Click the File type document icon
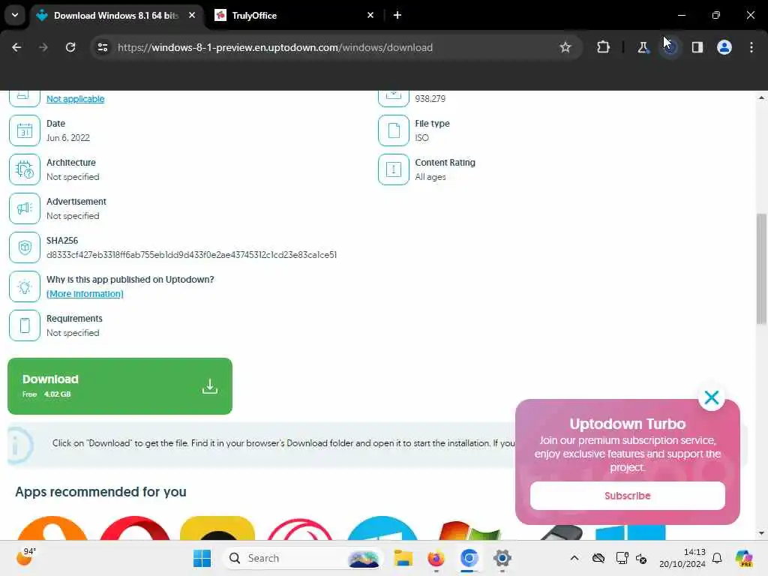Viewport: 768px width, 576px height. (394, 130)
